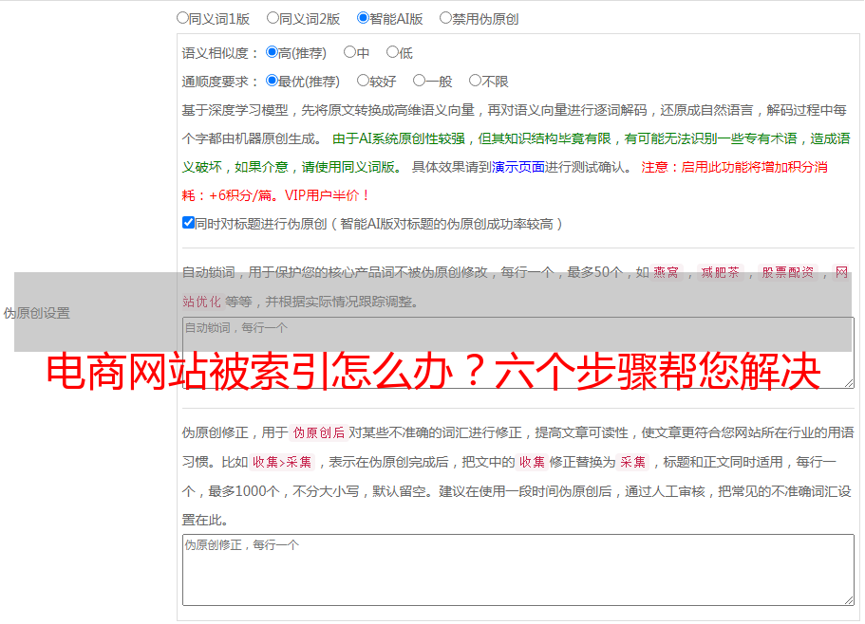Select the 同义词2版 radio option
The height and width of the screenshot is (624, 865).
[x=273, y=18]
